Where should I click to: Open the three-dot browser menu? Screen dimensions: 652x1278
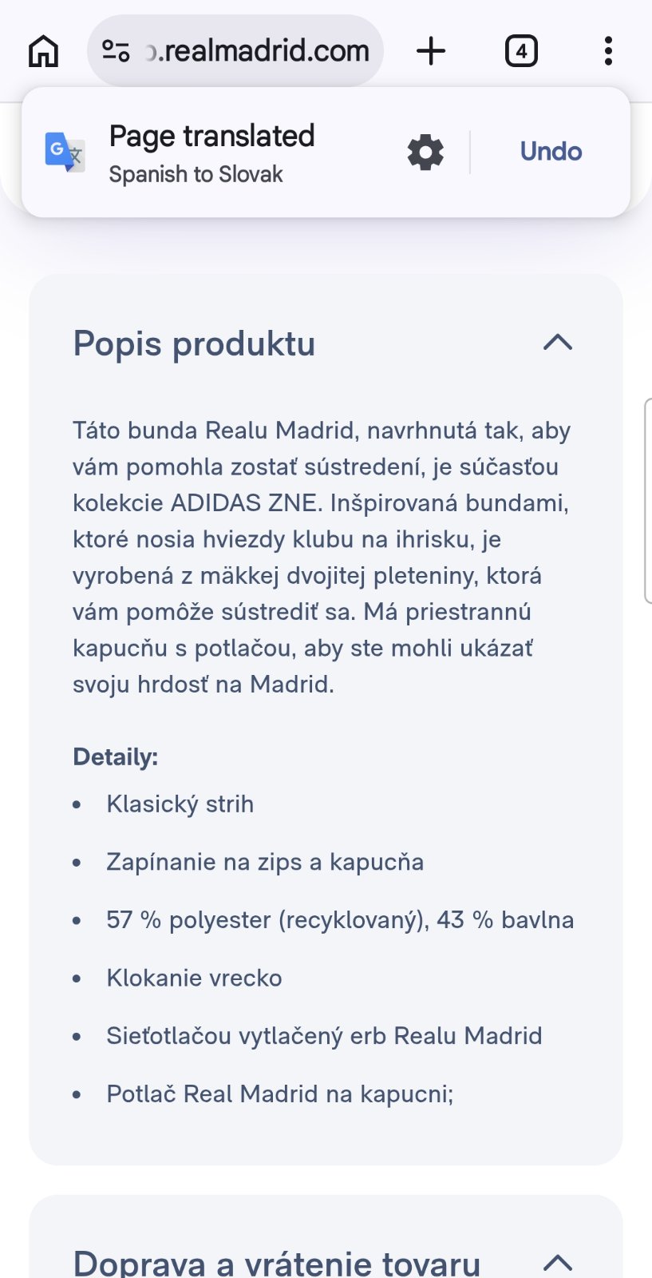pyautogui.click(x=608, y=51)
